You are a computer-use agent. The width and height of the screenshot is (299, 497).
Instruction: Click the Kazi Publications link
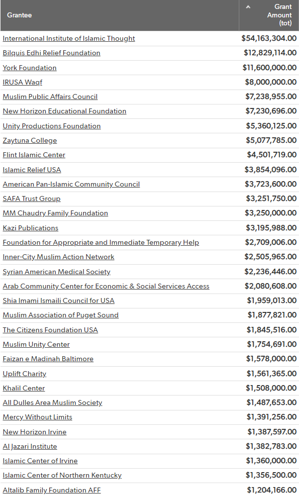tap(30, 228)
